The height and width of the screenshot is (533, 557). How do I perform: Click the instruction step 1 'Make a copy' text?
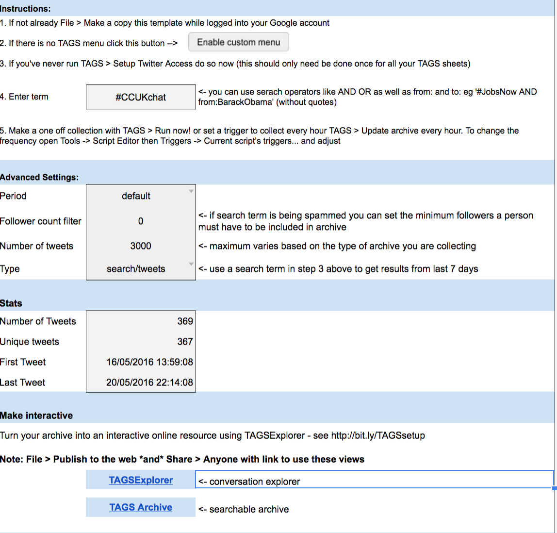point(164,23)
